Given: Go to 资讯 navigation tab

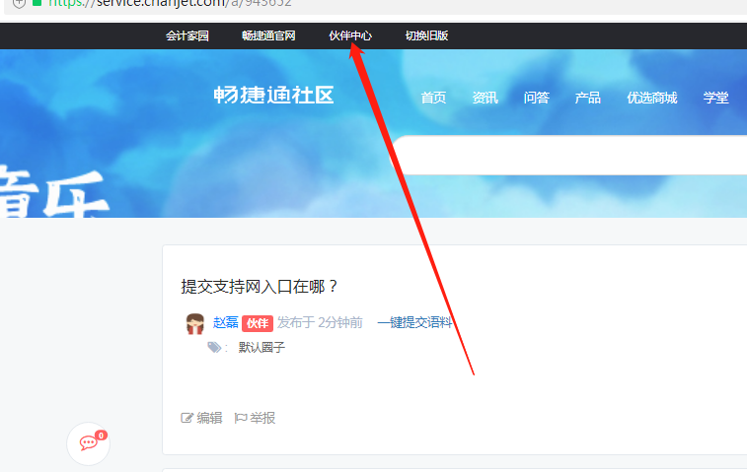Looking at the screenshot, I should click(485, 98).
